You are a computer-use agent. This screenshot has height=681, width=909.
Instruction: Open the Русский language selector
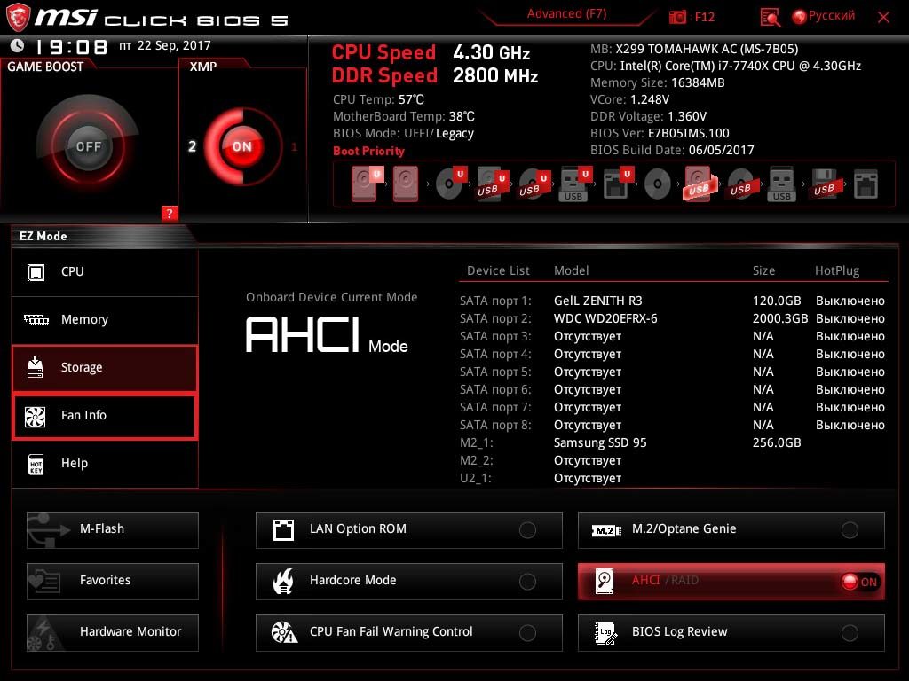[824, 16]
